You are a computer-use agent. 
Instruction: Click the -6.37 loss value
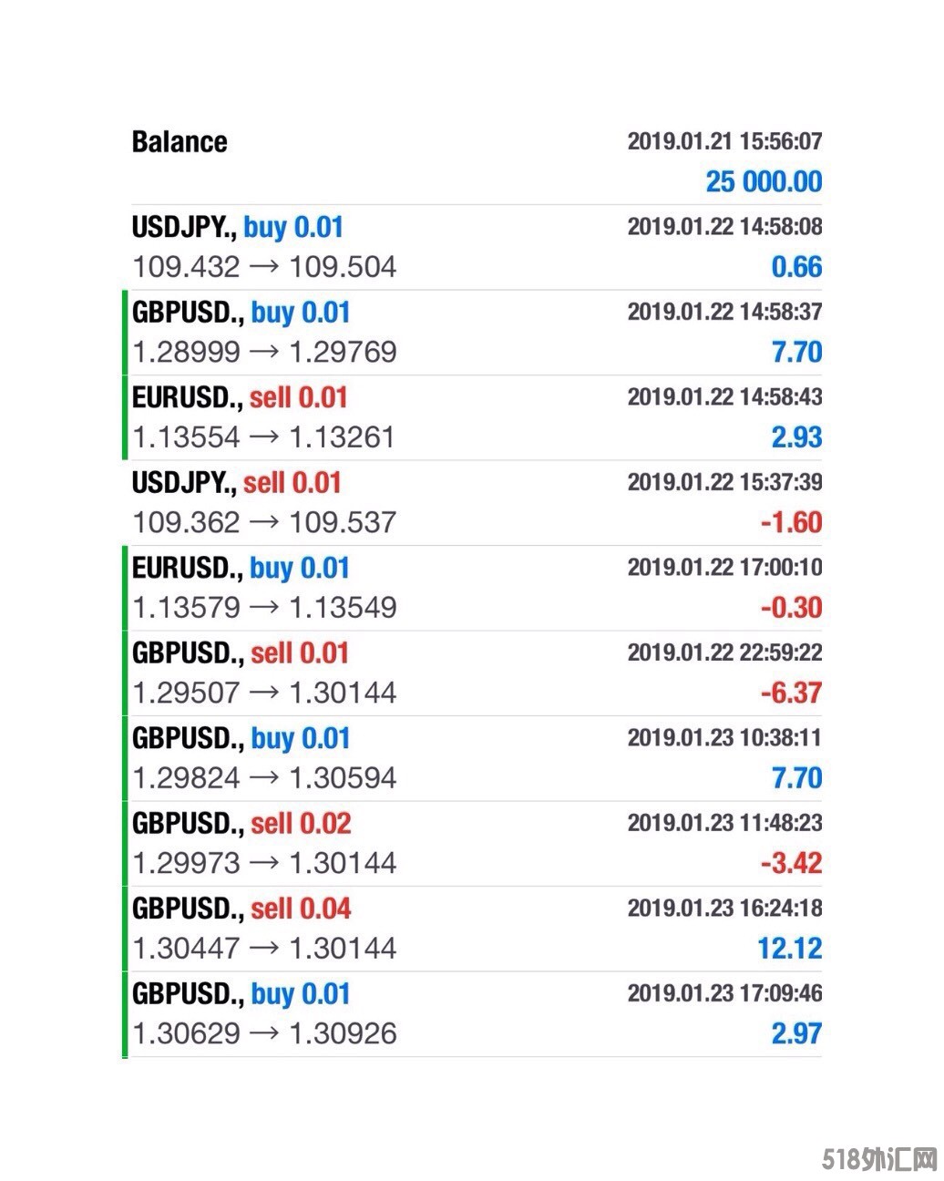791,693
